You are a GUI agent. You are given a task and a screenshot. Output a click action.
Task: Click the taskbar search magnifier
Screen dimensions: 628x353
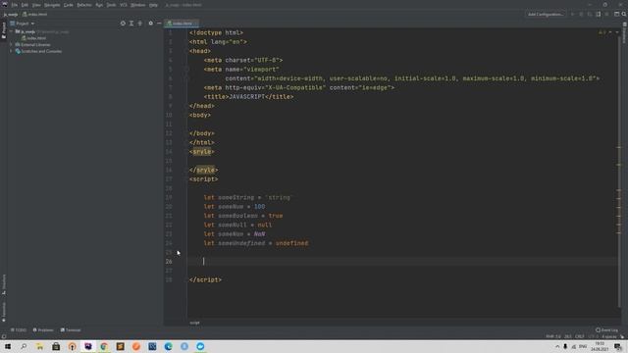(x=24, y=346)
